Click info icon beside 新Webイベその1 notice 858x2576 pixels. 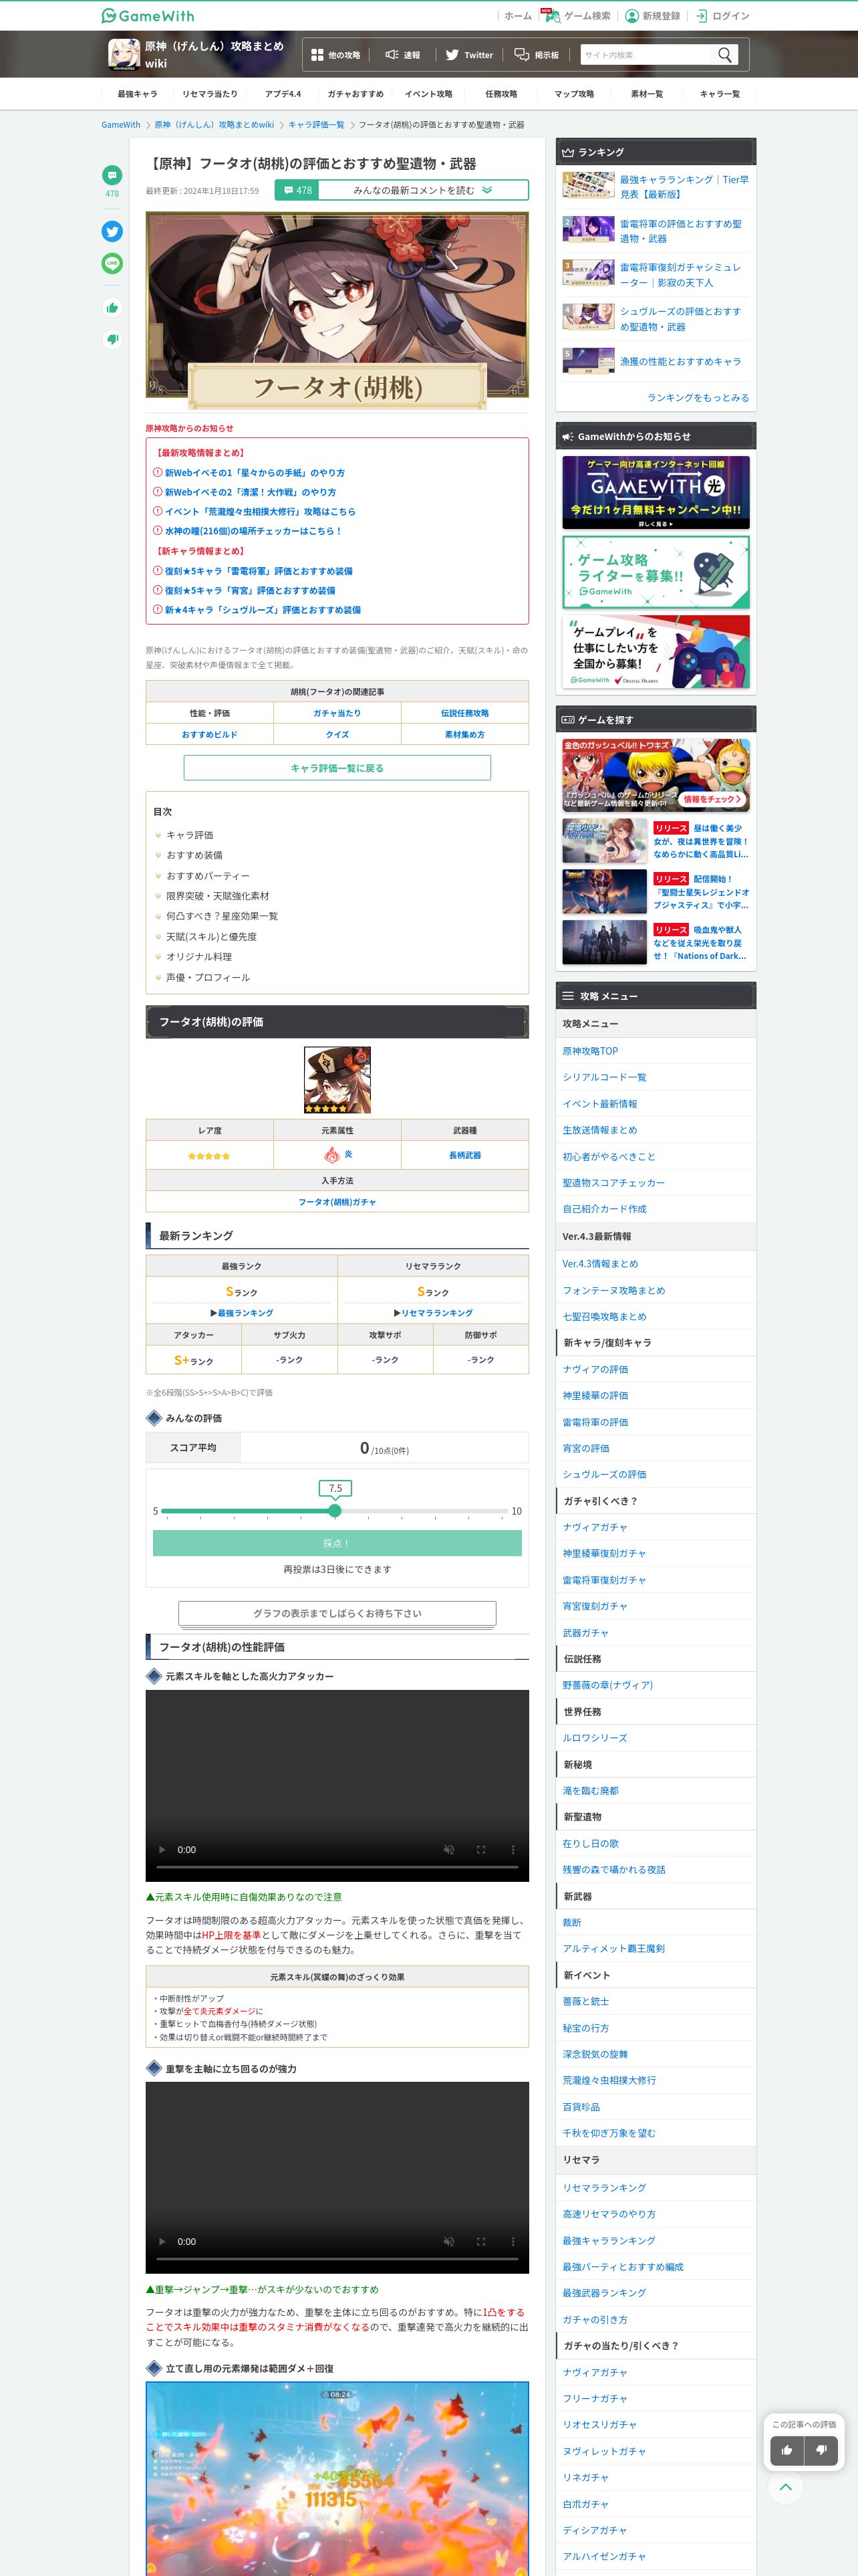[x=158, y=472]
